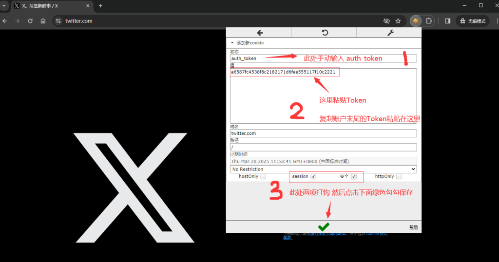Open the cookie editor extension icon
499x262 pixels.
pos(416,21)
